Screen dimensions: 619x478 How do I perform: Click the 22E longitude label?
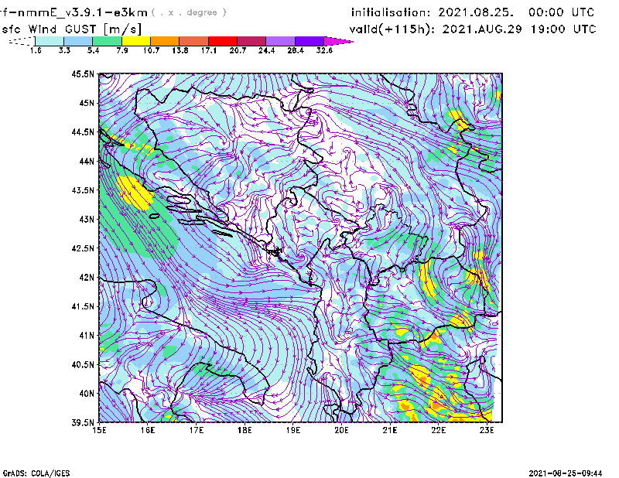click(438, 430)
